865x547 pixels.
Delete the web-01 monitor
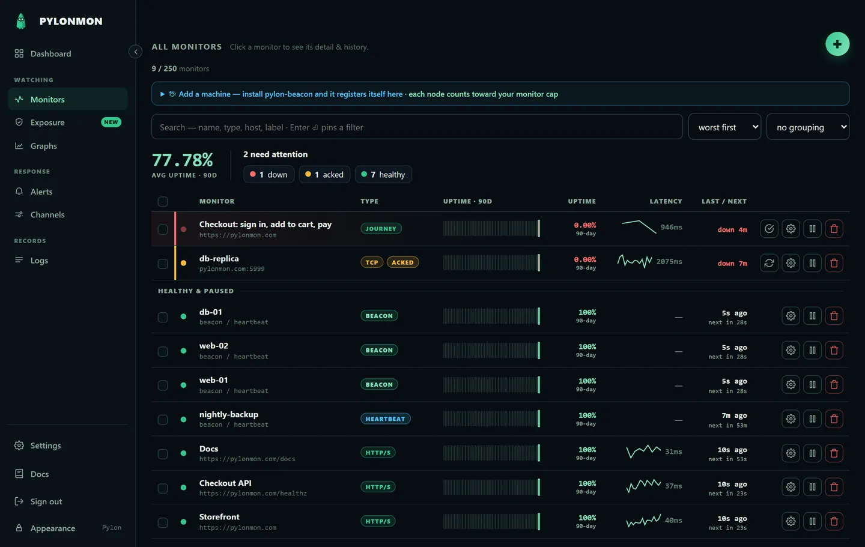pos(834,384)
